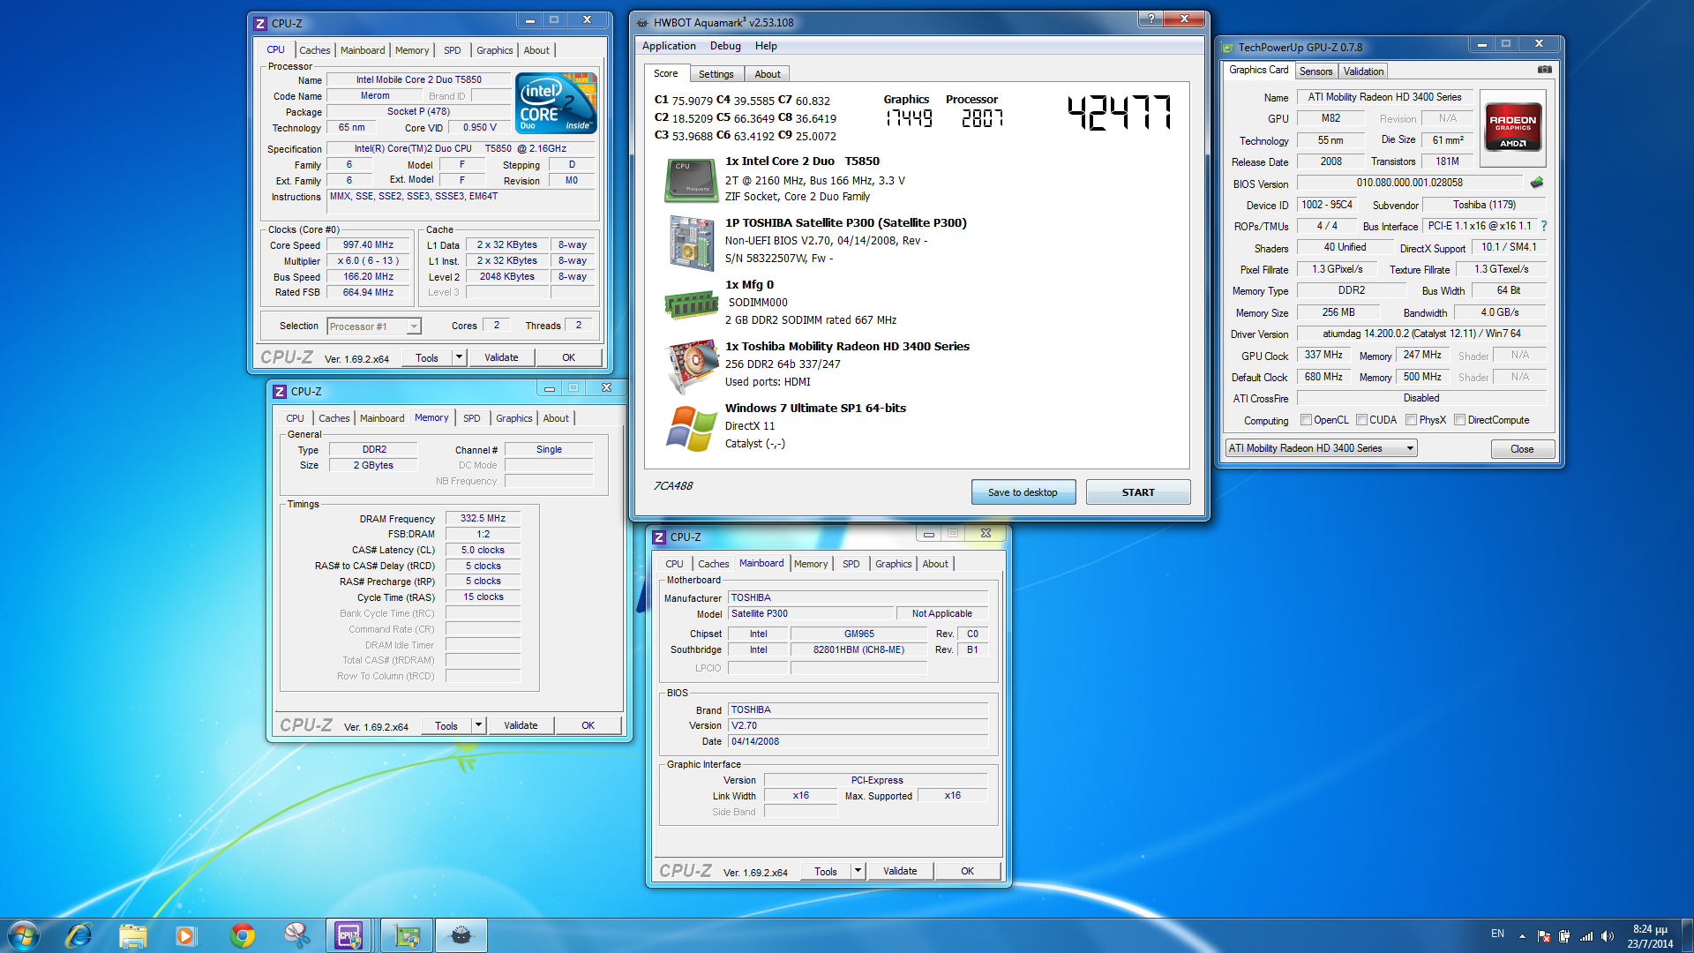The height and width of the screenshot is (953, 1694).
Task: Click the CPU chip icon in Aquamark
Action: click(691, 181)
